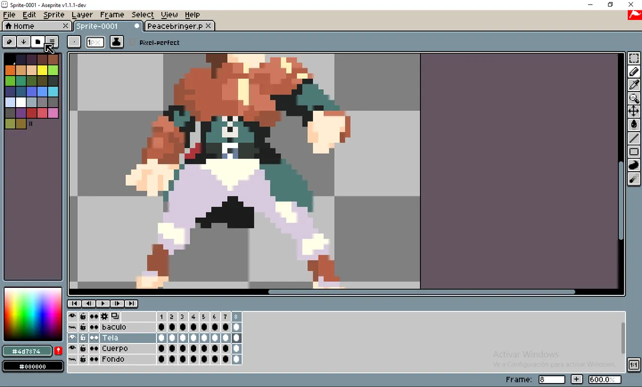Toggle onion skin icon in timeline header
642x387 pixels.
tap(115, 316)
